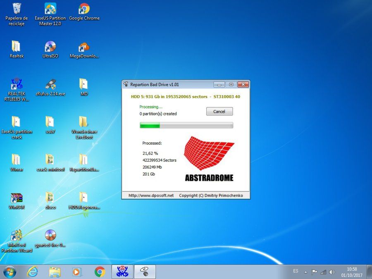
Task: Open the Winrar folder icon
Action: tap(17, 162)
